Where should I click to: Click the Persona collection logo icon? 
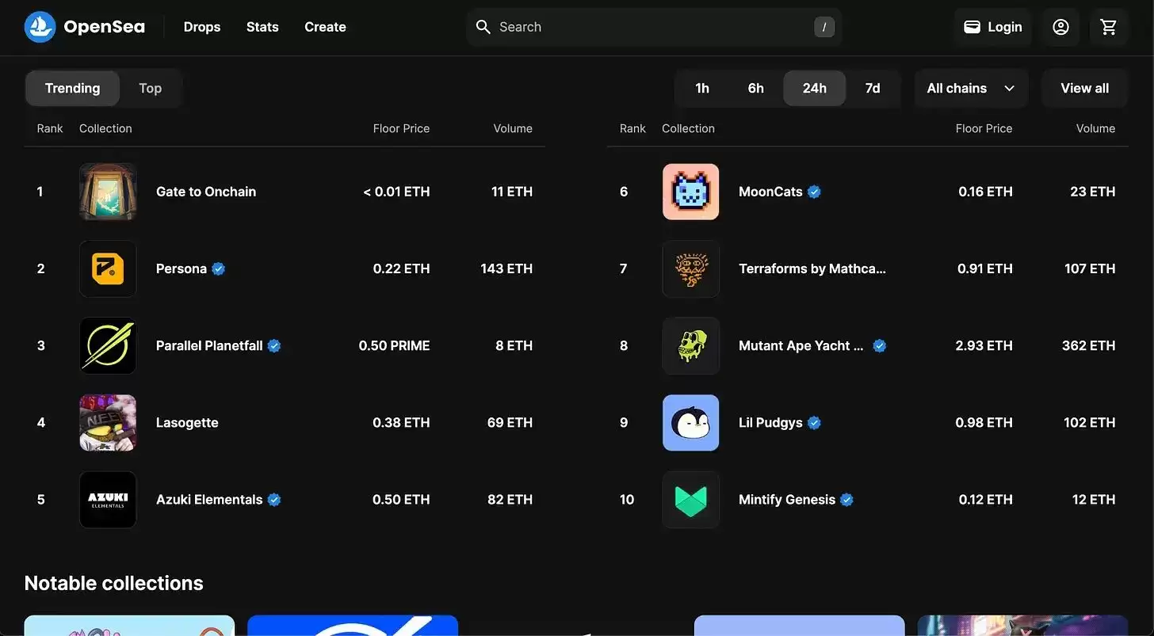(108, 269)
